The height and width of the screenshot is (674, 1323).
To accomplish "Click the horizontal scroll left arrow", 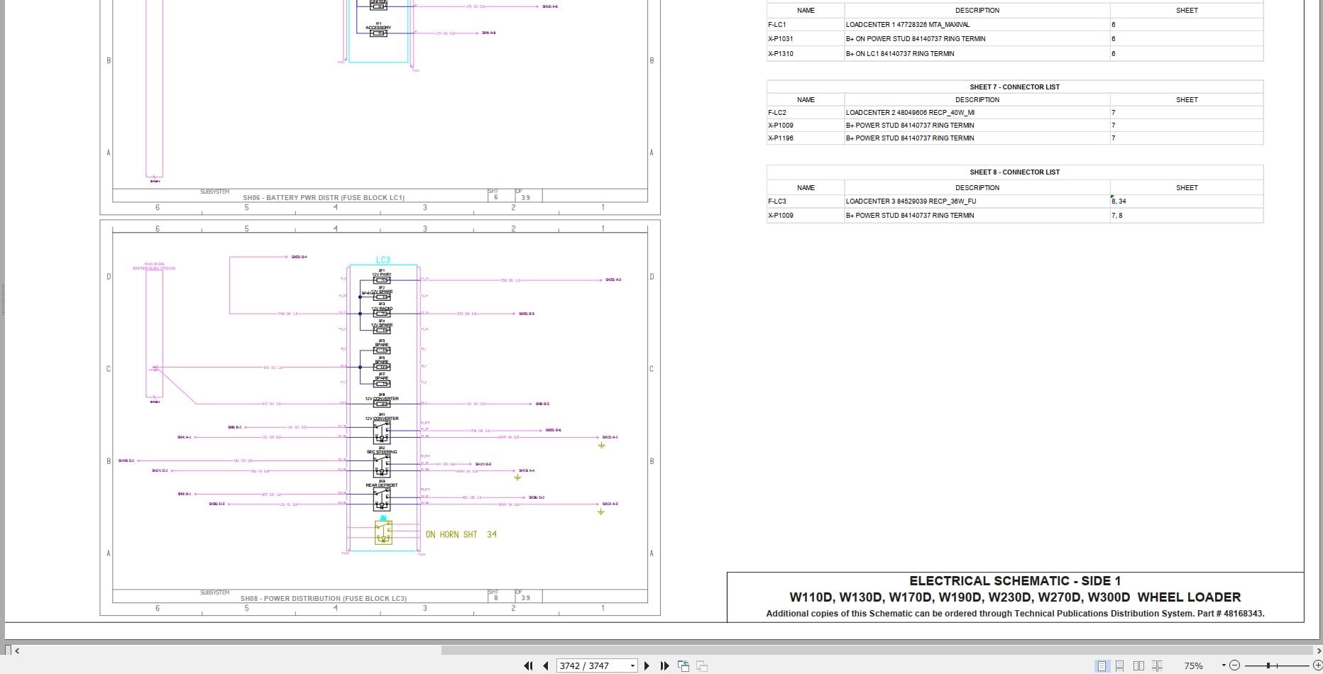I will (x=17, y=650).
